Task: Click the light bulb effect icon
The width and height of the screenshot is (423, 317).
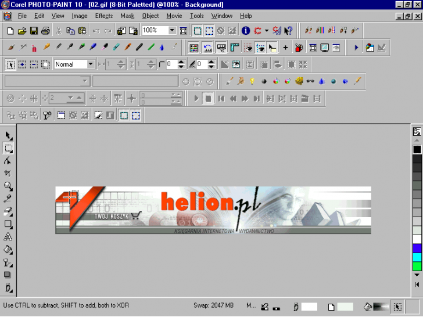Action: point(252,81)
